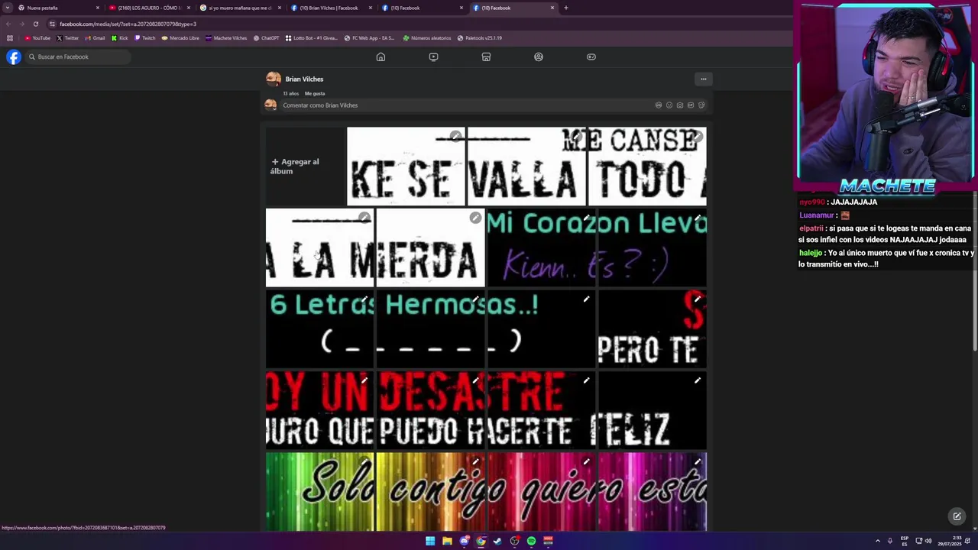Switch to '(2160) LOS AGÜERO' YouTube tab
978x550 pixels.
(x=148, y=8)
